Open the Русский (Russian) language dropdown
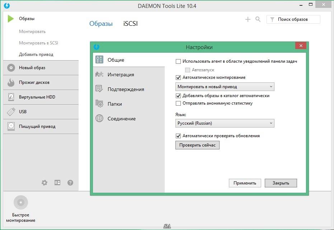Screen dimensions: 334x230 (225, 123)
